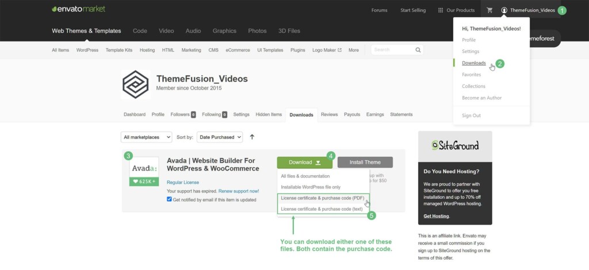Expand the More category menu
Image resolution: width=589 pixels, height=270 pixels.
click(354, 50)
